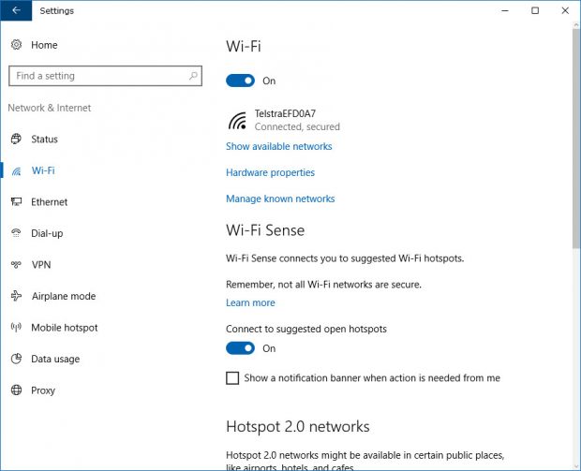Open Show available networks link
Image resolution: width=581 pixels, height=471 pixels.
[x=279, y=146]
